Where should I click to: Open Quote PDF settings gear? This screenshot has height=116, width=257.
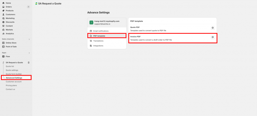(213, 28)
